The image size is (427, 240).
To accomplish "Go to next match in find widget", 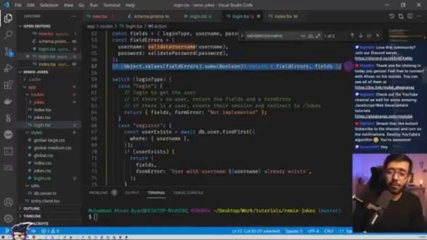I will (360, 35).
